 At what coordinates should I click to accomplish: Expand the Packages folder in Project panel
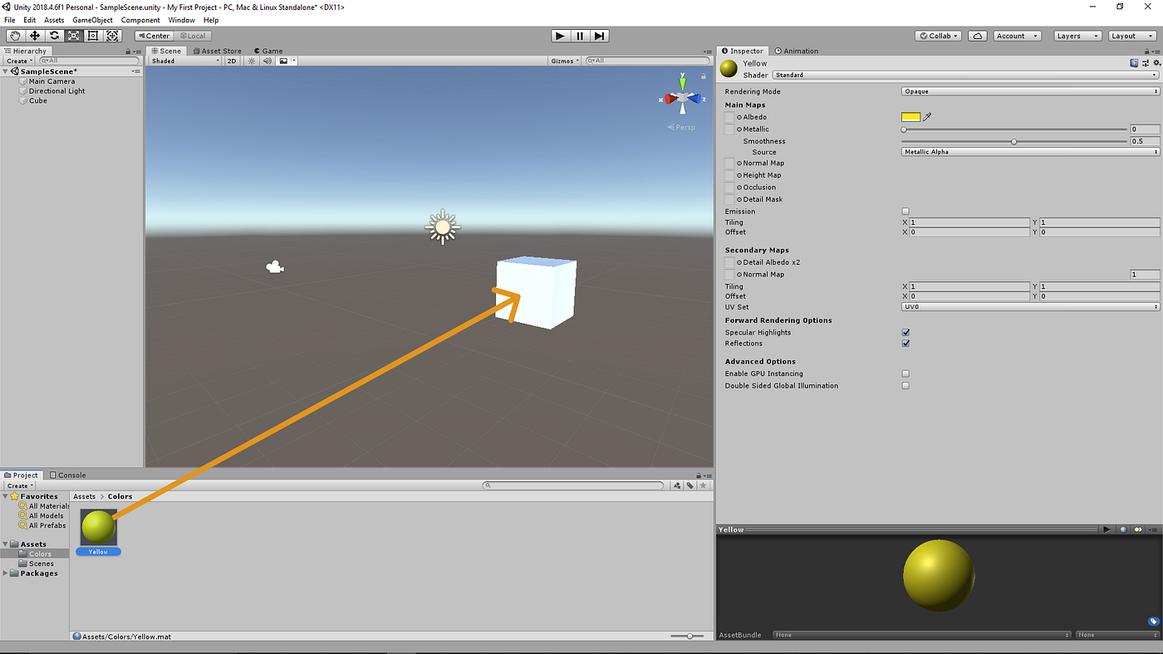click(4, 573)
